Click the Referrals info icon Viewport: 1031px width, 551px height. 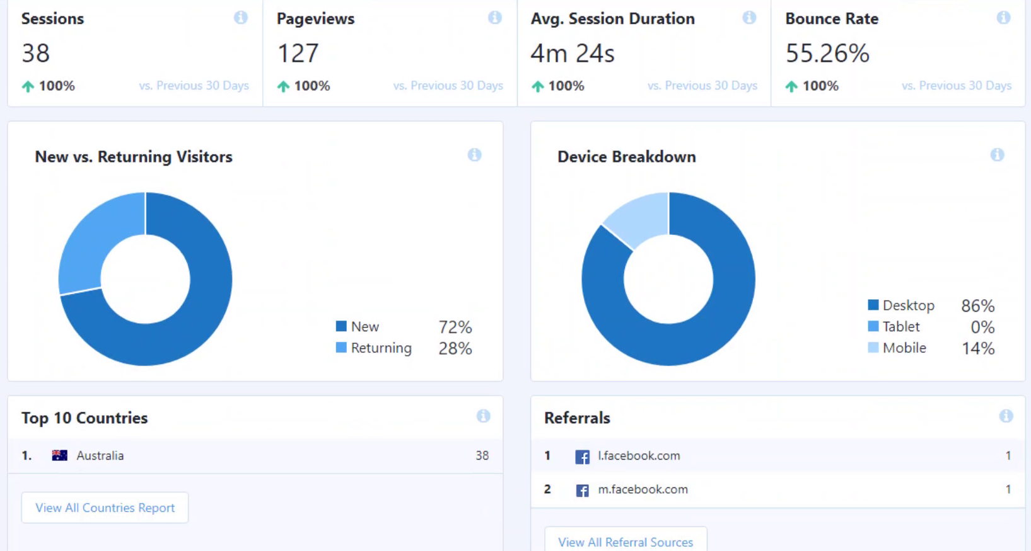1006,416
